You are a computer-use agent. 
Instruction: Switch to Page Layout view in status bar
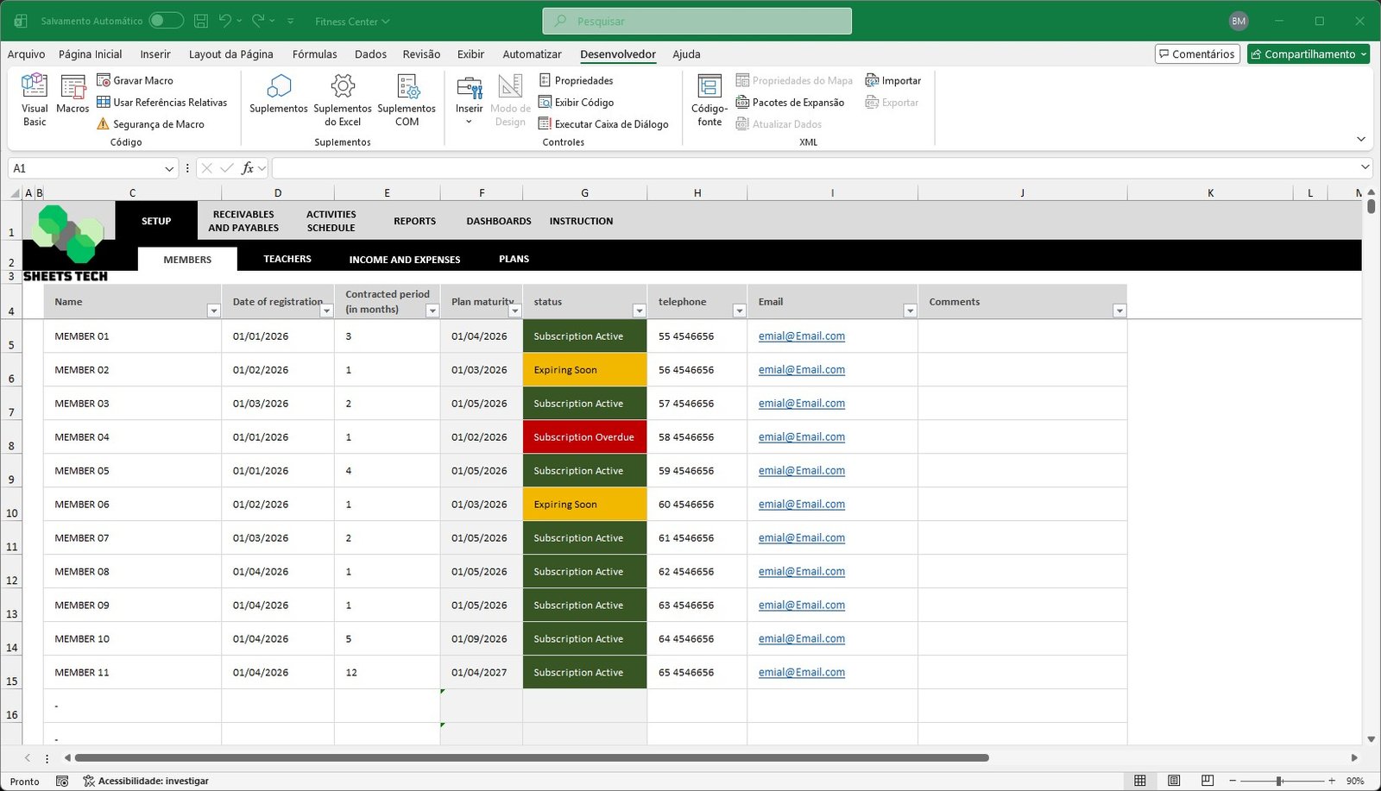(1174, 781)
